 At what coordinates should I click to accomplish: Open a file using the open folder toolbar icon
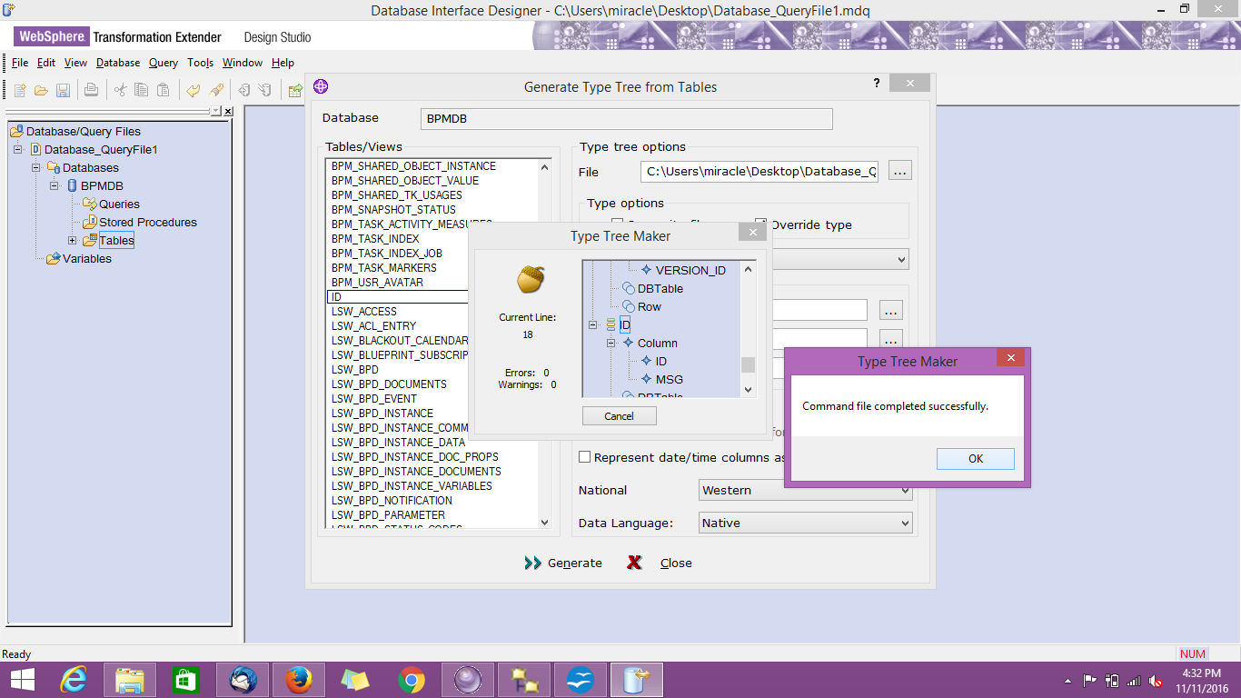41,89
